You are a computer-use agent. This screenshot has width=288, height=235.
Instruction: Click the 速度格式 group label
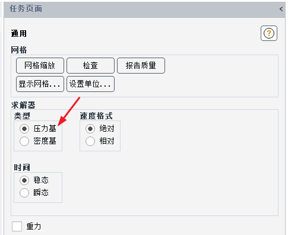(96, 116)
